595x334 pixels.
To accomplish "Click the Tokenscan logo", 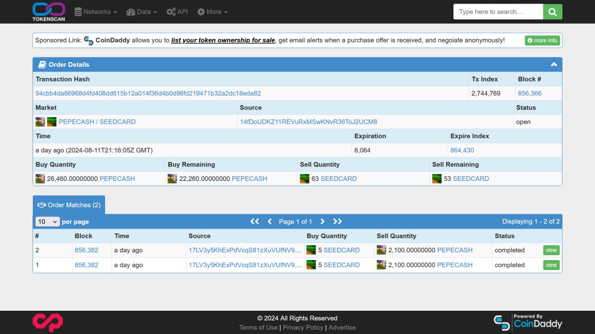I will click(x=49, y=12).
